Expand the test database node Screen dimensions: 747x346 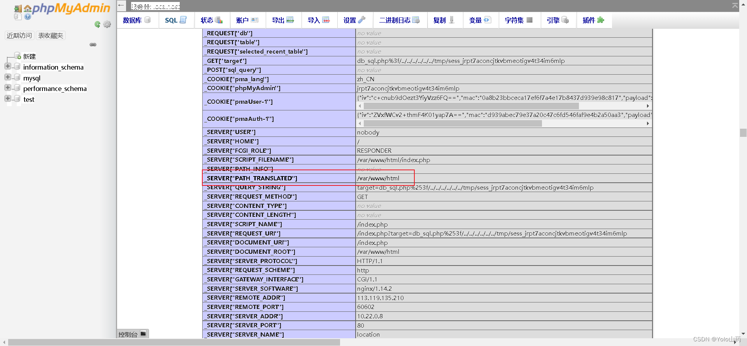pyautogui.click(x=7, y=99)
